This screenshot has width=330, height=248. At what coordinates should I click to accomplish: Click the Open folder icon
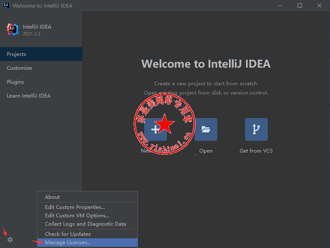(x=206, y=129)
